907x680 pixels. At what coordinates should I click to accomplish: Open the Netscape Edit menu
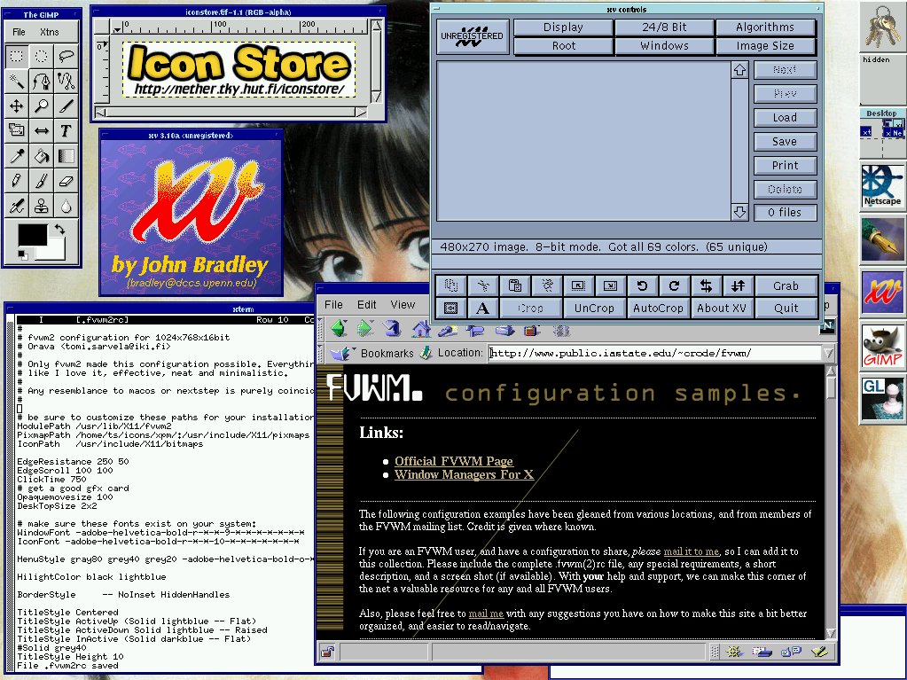[x=367, y=305]
